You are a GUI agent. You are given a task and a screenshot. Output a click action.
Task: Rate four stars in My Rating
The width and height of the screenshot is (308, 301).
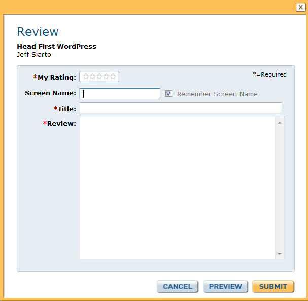point(106,77)
